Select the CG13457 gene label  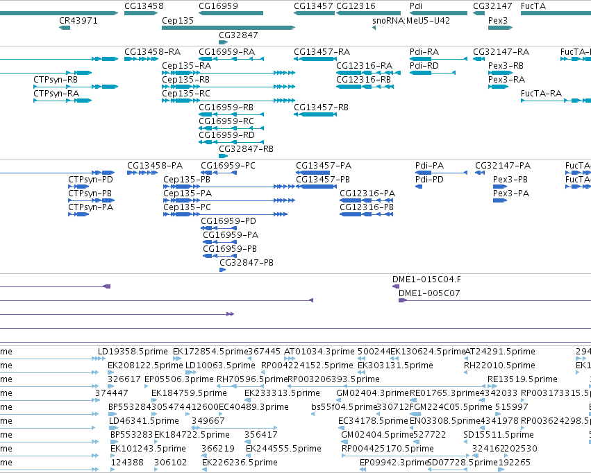point(313,6)
